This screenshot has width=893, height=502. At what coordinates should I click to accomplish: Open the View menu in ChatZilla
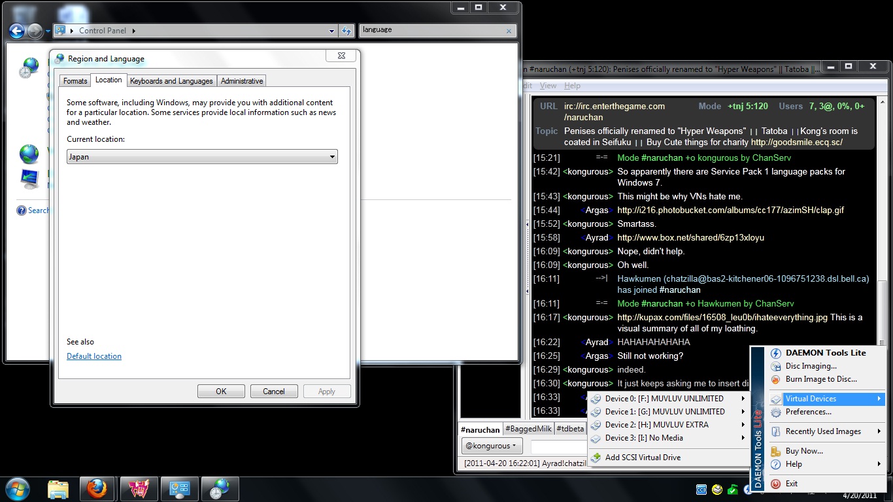pos(548,86)
